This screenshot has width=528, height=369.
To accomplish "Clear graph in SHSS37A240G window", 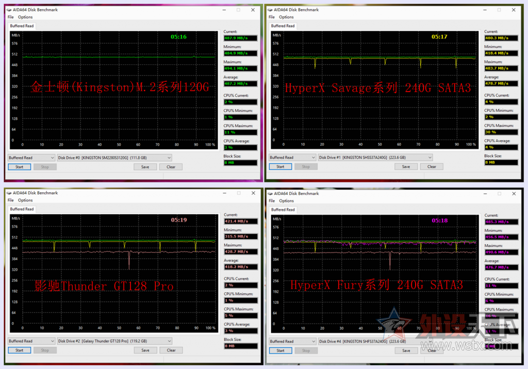I will 432,166.
